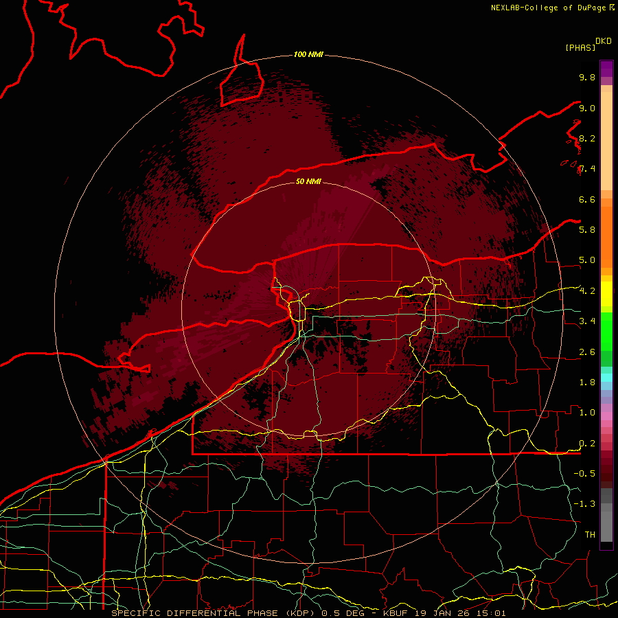
Task: Pick the pale peach segment of the color bar
Action: [x=606, y=141]
